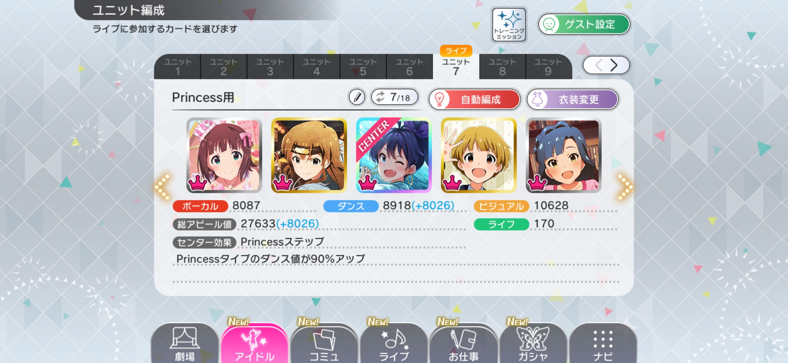Open the ゲスト設定 guest settings button
Screen dimensions: 788x363
pos(584,24)
